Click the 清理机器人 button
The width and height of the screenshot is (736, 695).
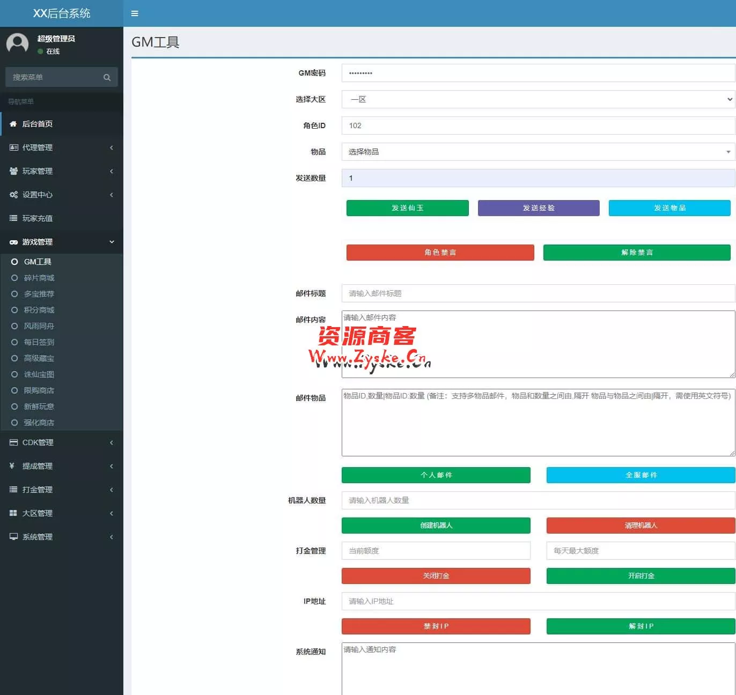(x=641, y=526)
